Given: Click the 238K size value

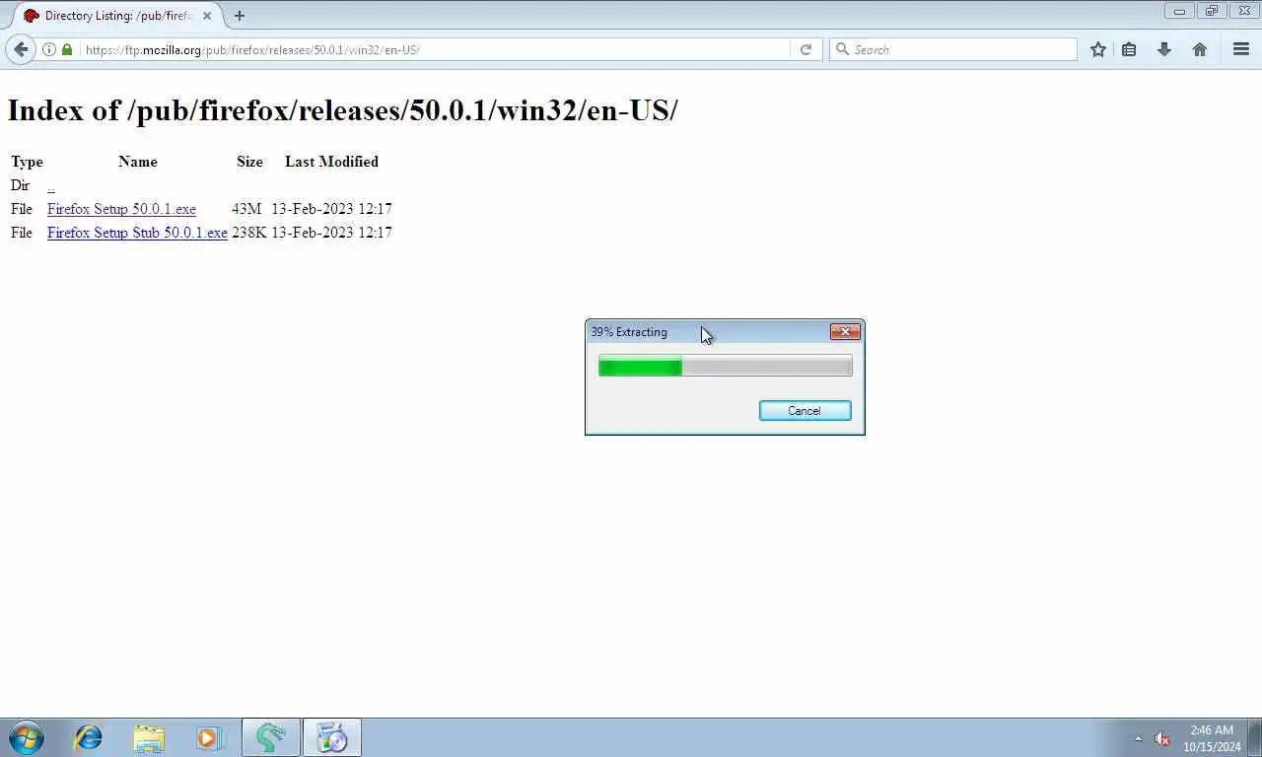Looking at the screenshot, I should click(x=248, y=233).
